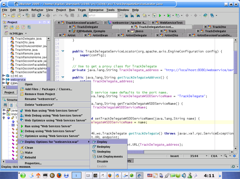Choose Redeploy from the deploy submenu
The image size is (240, 179).
click(x=104, y=147)
